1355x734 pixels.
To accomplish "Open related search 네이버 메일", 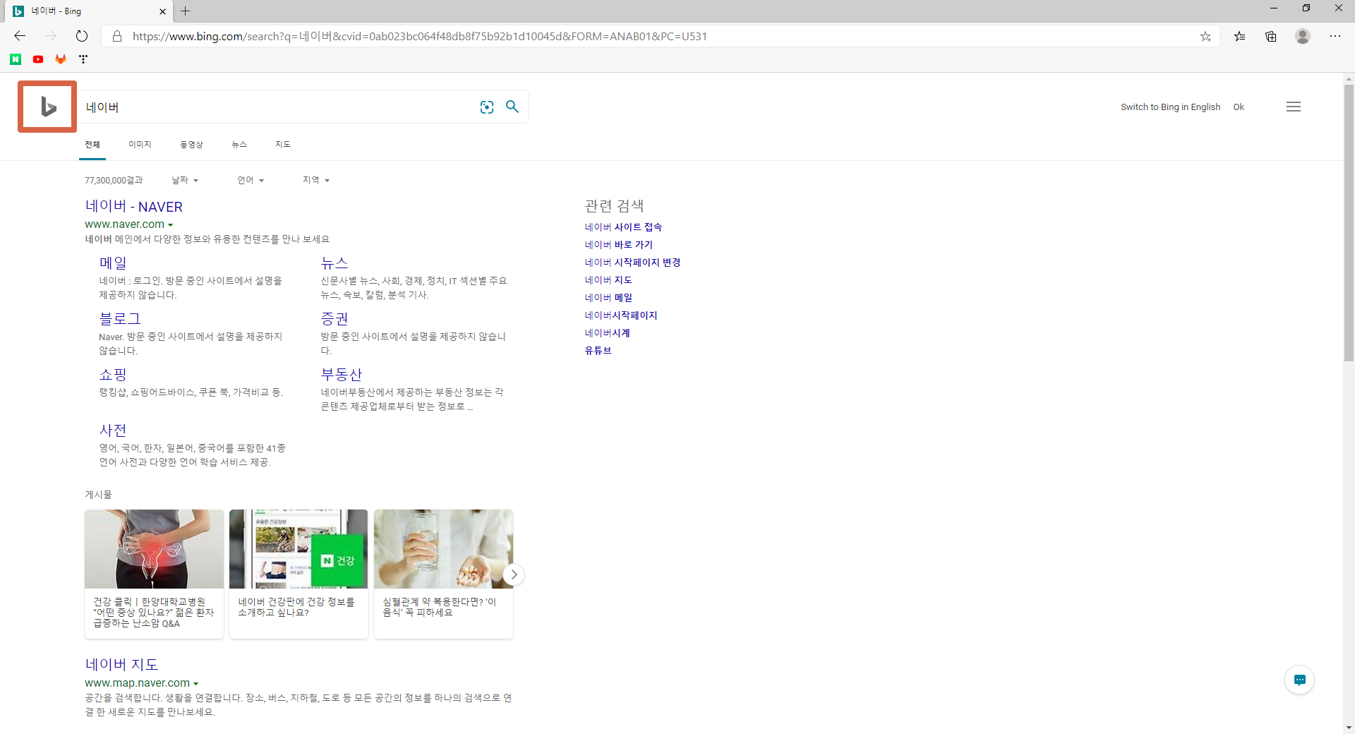I will [x=608, y=298].
